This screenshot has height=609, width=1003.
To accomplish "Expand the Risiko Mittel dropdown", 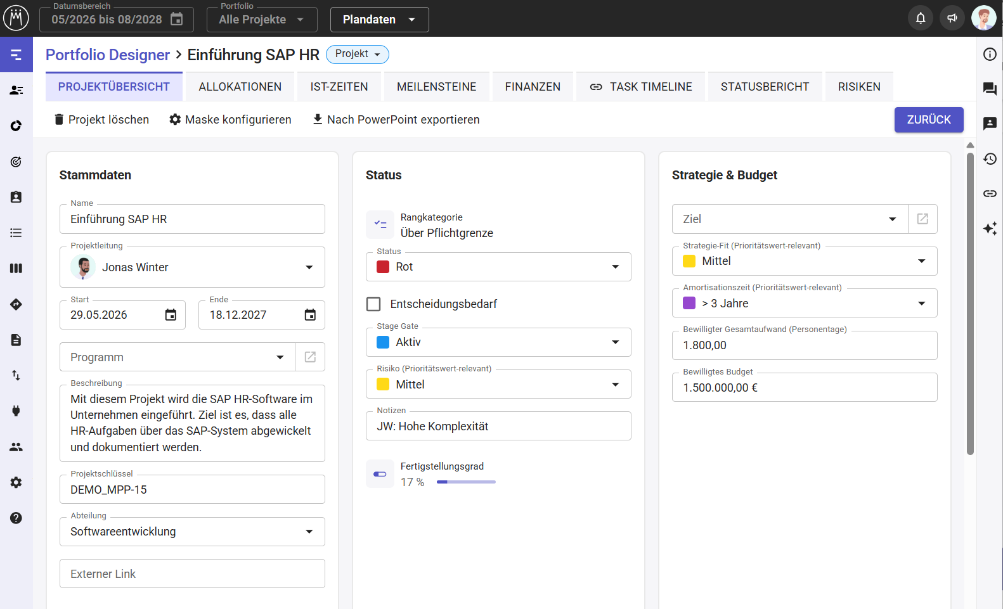I will [x=498, y=384].
